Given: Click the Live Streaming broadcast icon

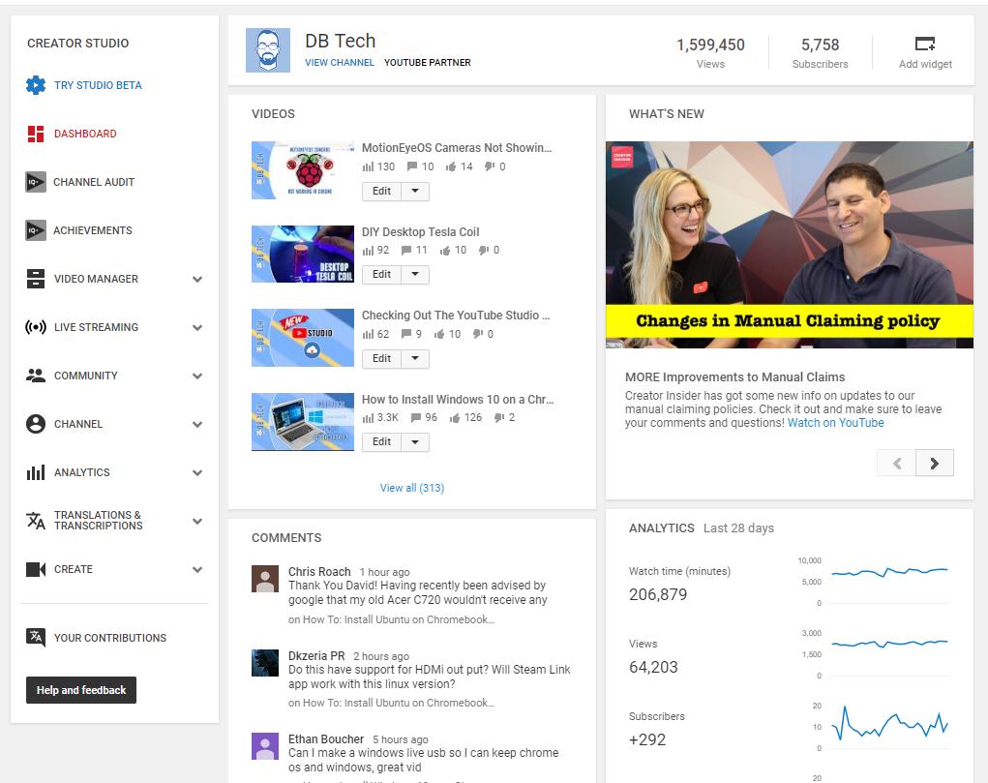Looking at the screenshot, I should click(35, 327).
